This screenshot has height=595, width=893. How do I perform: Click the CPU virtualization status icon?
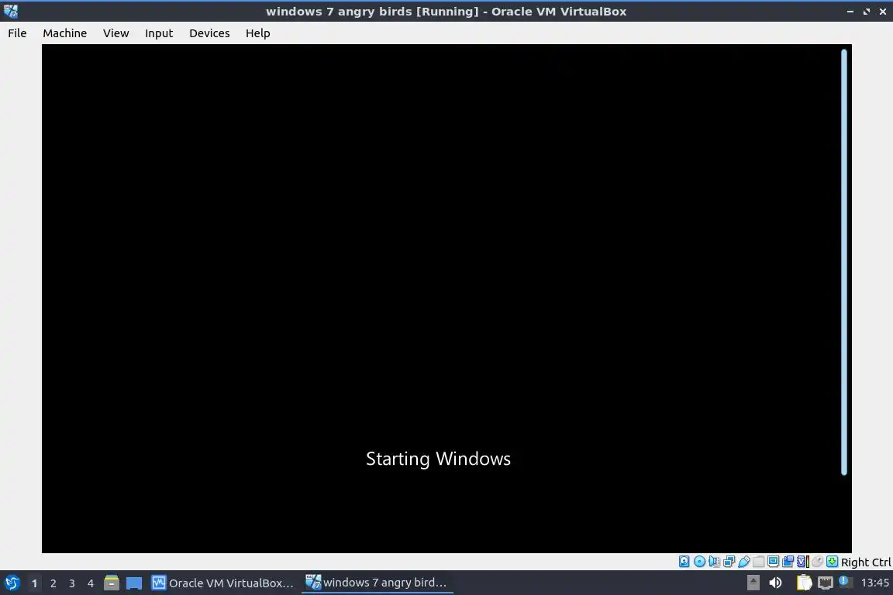pos(803,562)
